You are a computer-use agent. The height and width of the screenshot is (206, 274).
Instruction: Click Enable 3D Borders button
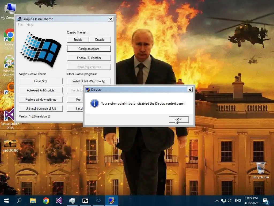click(x=89, y=58)
